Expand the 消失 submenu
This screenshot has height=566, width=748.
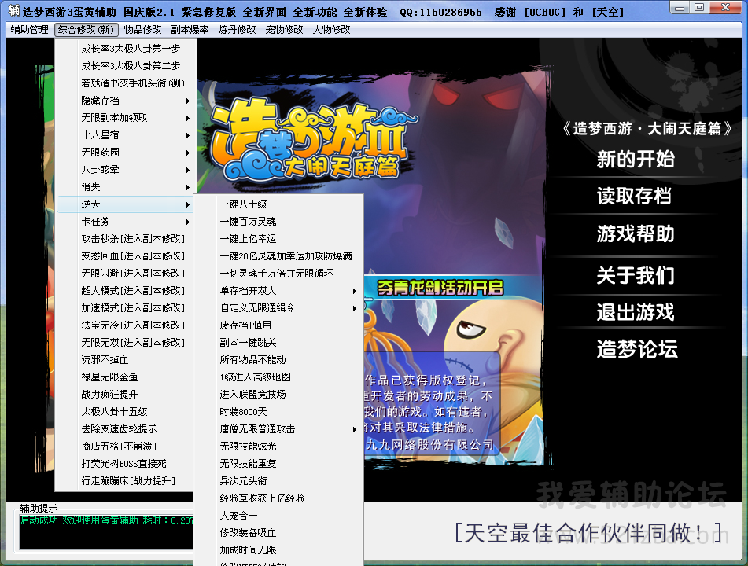[x=124, y=187]
